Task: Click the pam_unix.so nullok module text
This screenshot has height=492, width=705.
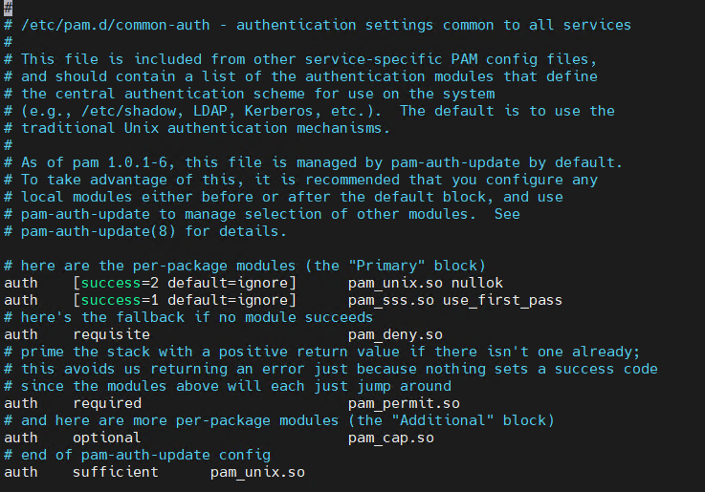Action: 426,283
